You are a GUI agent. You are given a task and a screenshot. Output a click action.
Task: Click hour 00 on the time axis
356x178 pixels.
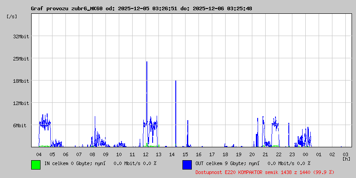coord(305,154)
